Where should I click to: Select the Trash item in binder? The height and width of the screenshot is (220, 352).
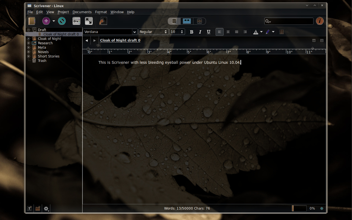[42, 61]
